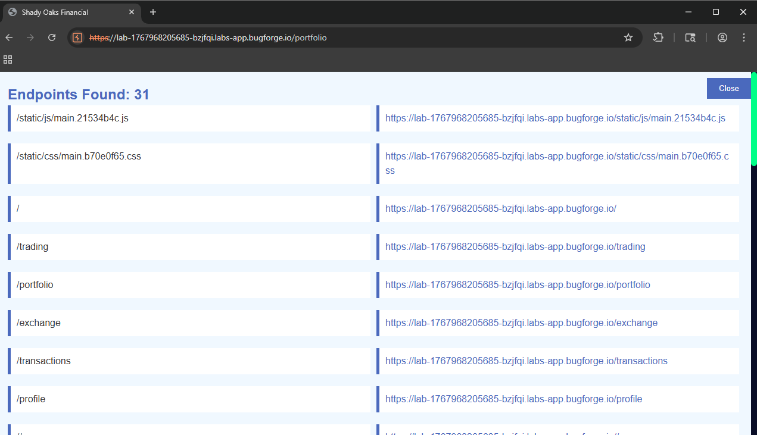Toggle the bookmark star for this page
This screenshot has height=435, width=757.
pos(628,37)
